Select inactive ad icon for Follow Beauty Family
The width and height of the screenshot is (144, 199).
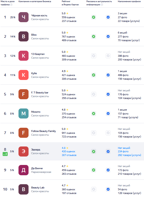coord(94,133)
